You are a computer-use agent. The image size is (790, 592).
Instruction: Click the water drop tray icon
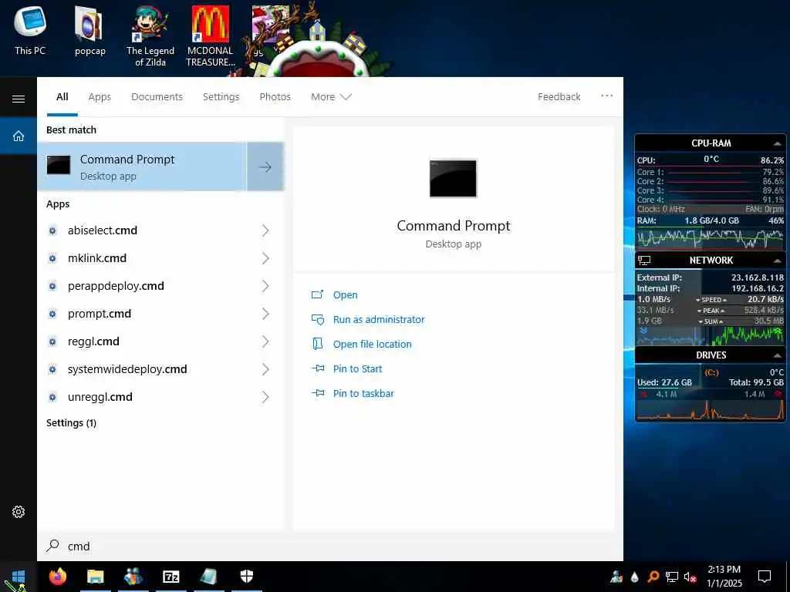(x=635, y=577)
